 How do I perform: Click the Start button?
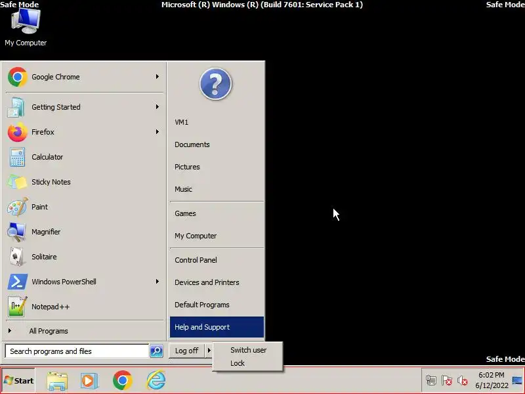18,381
